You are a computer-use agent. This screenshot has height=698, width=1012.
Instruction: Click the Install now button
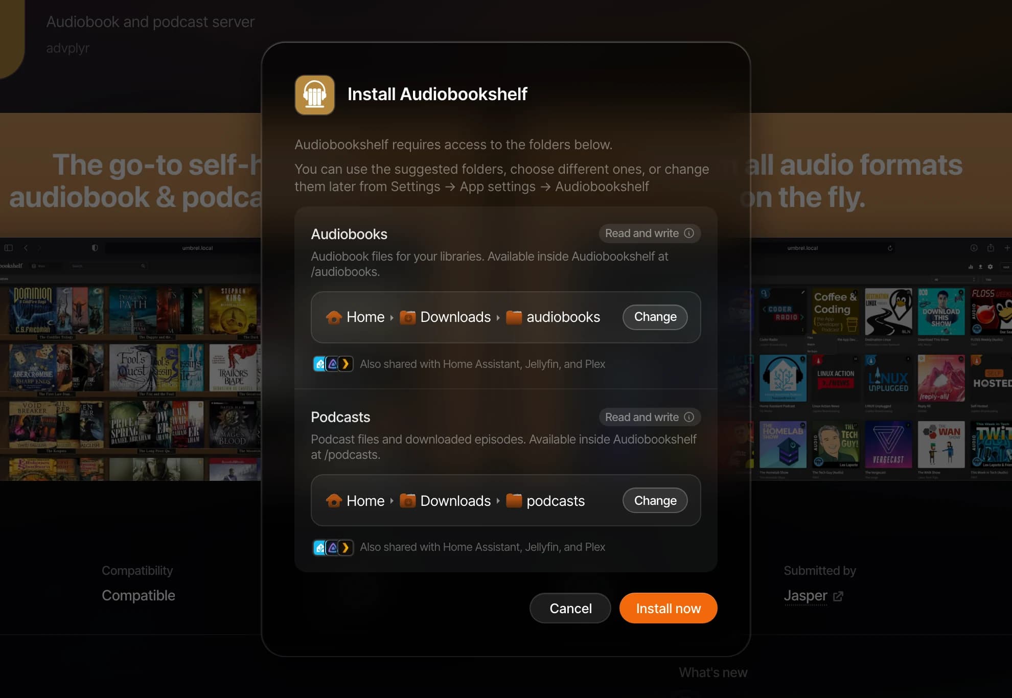click(x=669, y=608)
